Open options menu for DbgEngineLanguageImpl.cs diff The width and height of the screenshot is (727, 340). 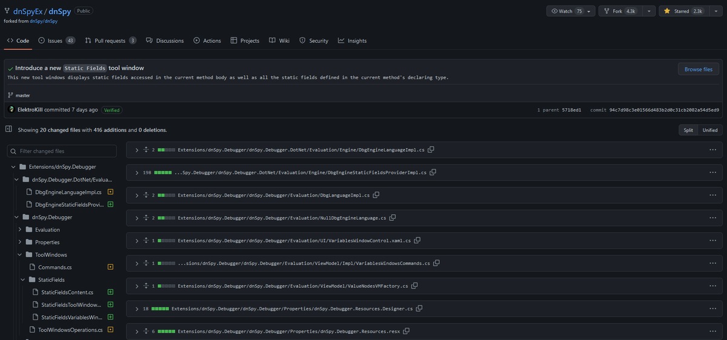(x=712, y=149)
